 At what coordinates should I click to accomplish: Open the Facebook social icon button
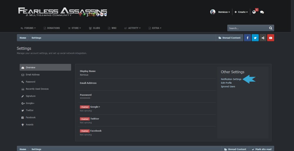pos(248,38)
